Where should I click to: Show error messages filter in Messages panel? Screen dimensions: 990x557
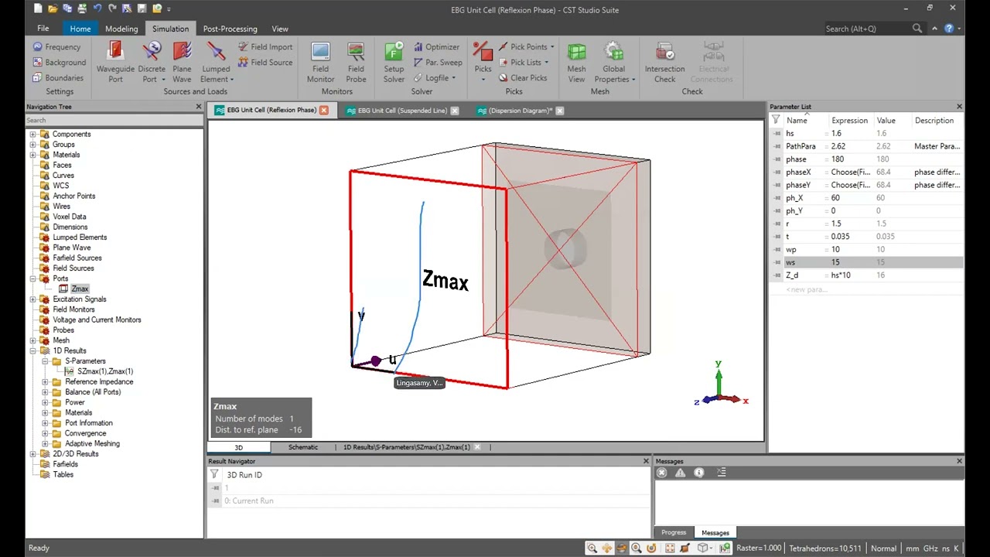pos(662,473)
